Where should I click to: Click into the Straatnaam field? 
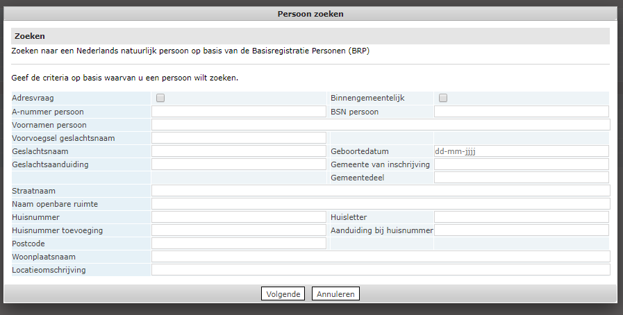380,191
